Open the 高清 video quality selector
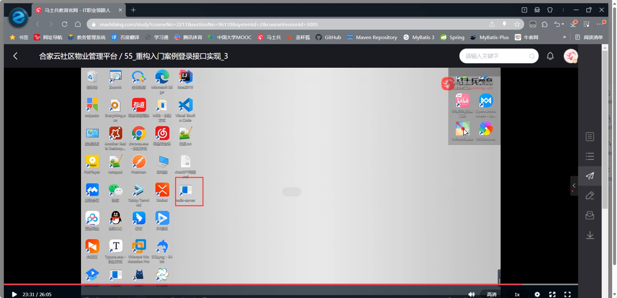The height and width of the screenshot is (298, 617). [x=491, y=294]
